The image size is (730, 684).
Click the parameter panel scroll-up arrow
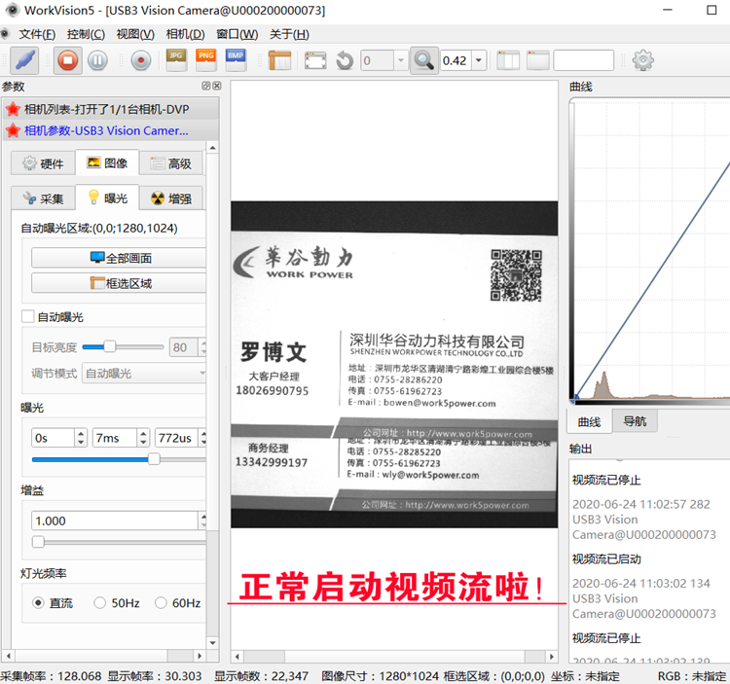pos(213,149)
